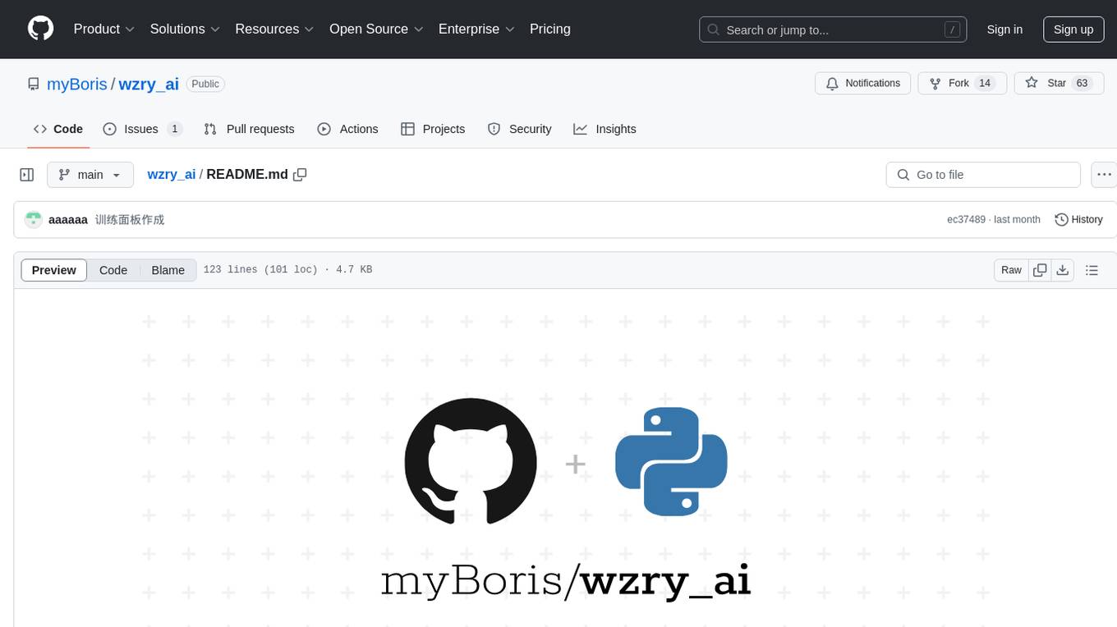Download the raw file
Viewport: 1117px width, 627px height.
tap(1063, 270)
